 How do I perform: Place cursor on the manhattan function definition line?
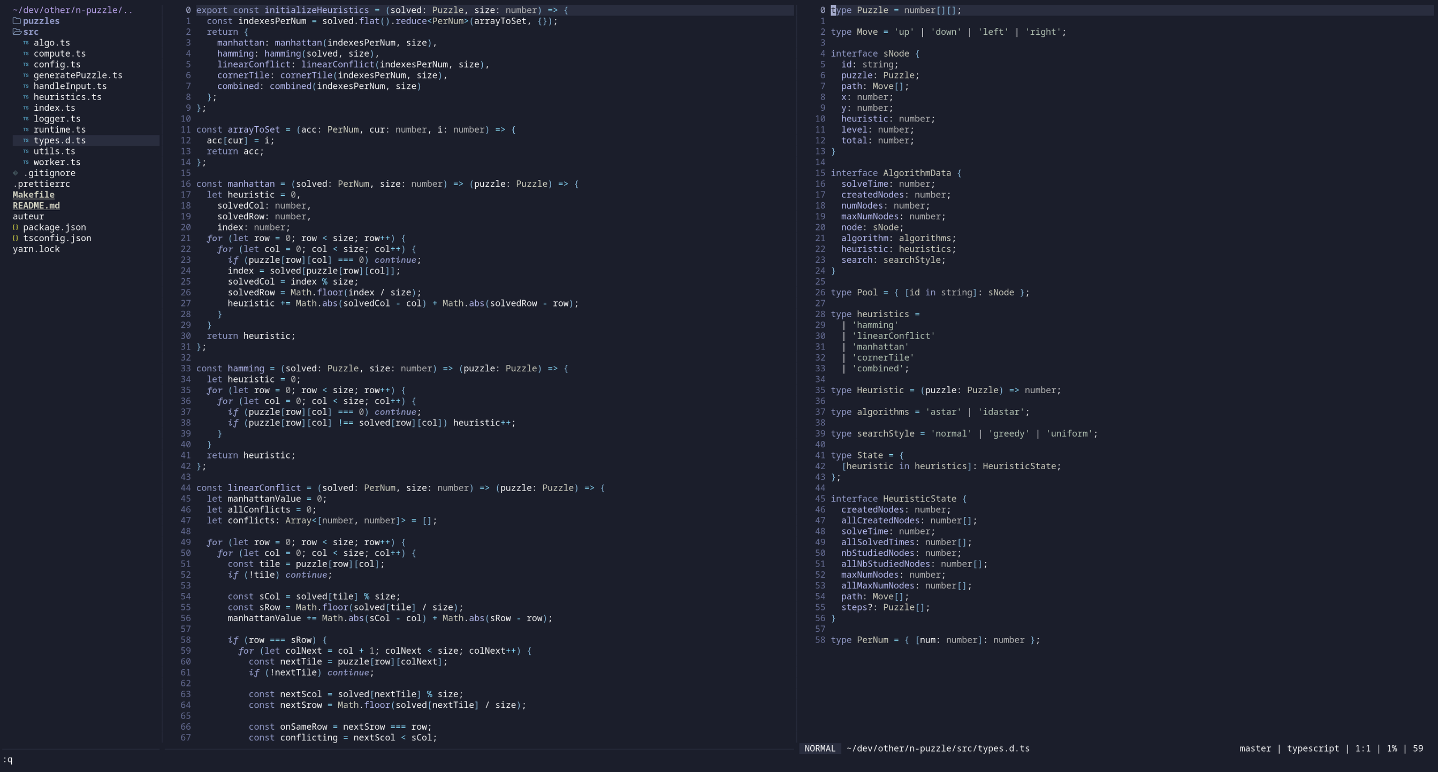pos(251,184)
